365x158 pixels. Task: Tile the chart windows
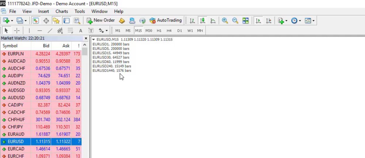pyautogui.click(x=246, y=20)
